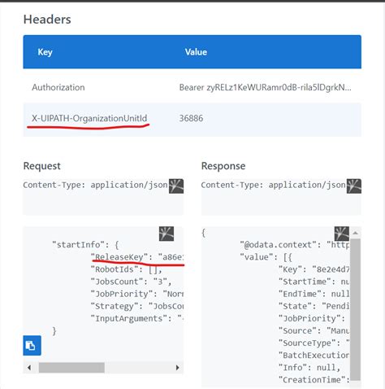Click the "BatchExecution line in Response

[314, 356]
